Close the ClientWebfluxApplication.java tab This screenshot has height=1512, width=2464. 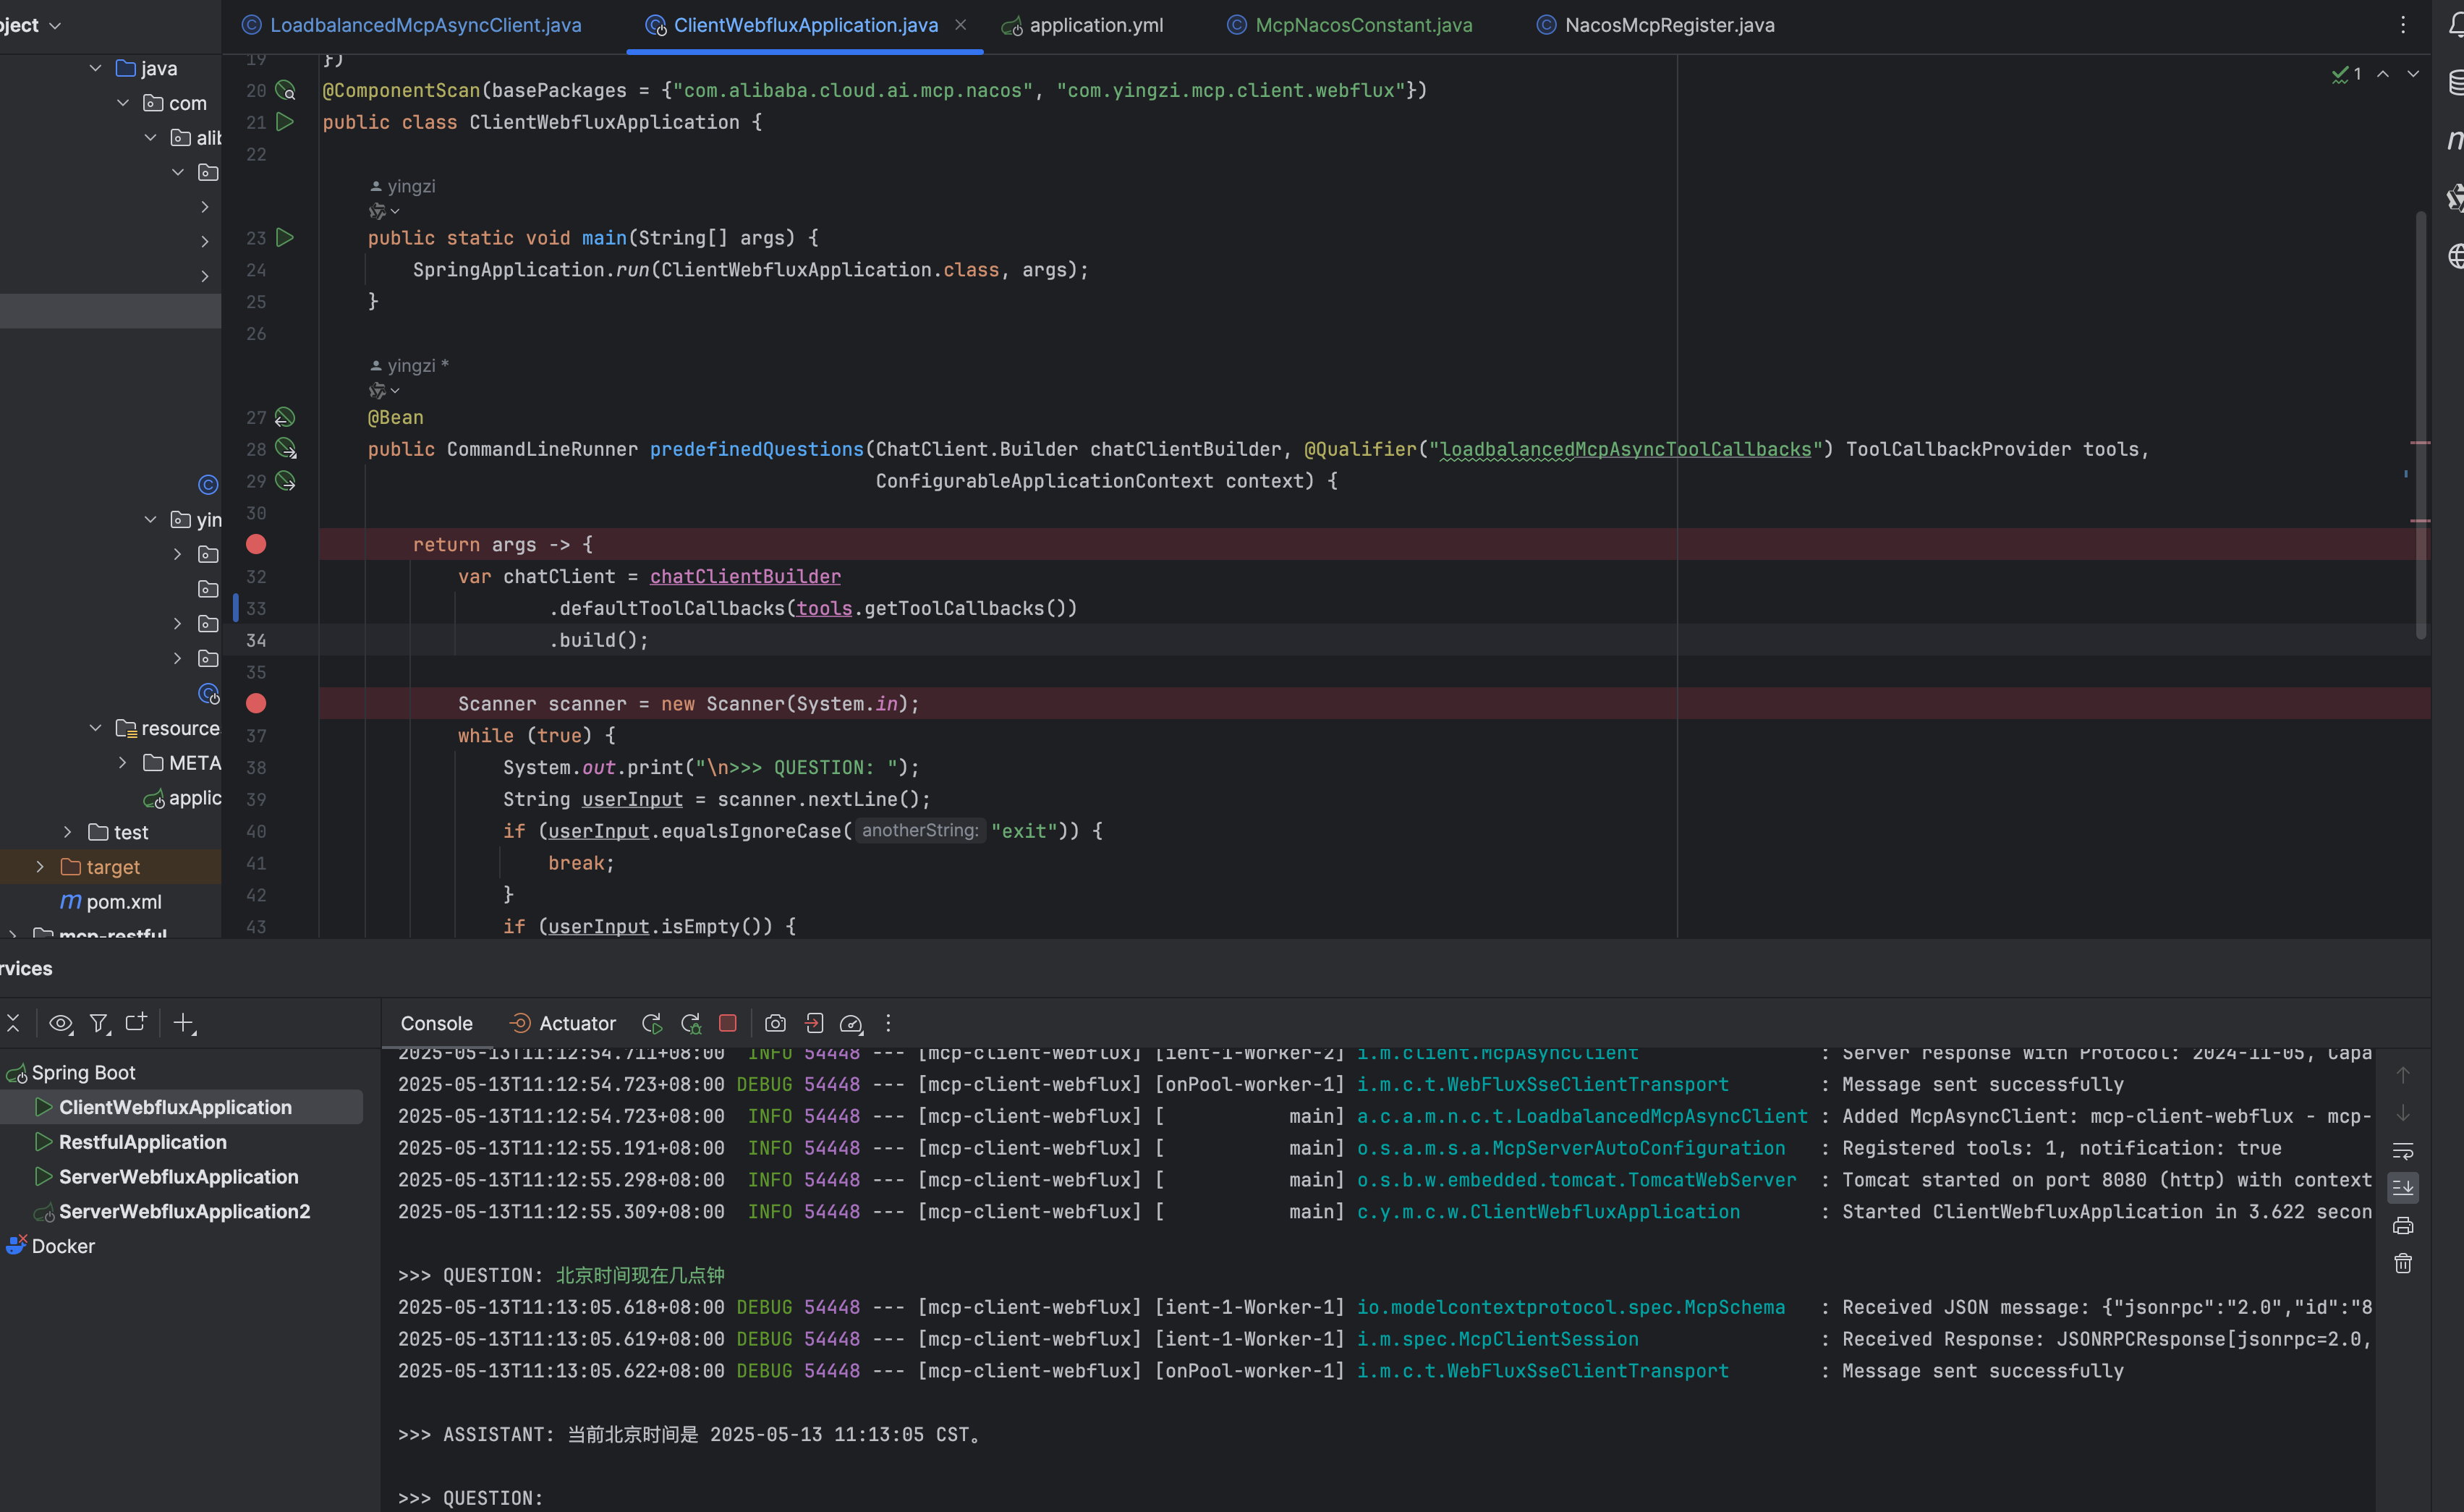(960, 25)
